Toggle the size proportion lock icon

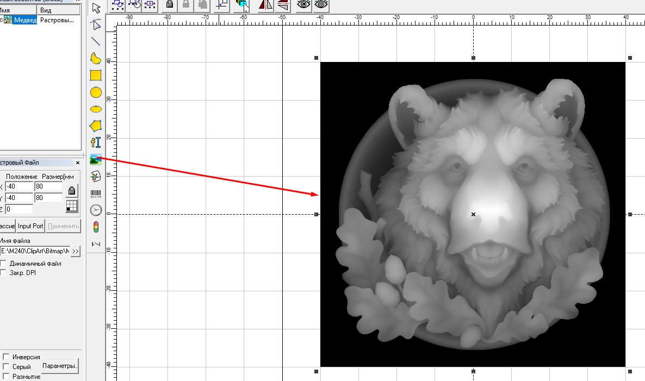pos(71,190)
